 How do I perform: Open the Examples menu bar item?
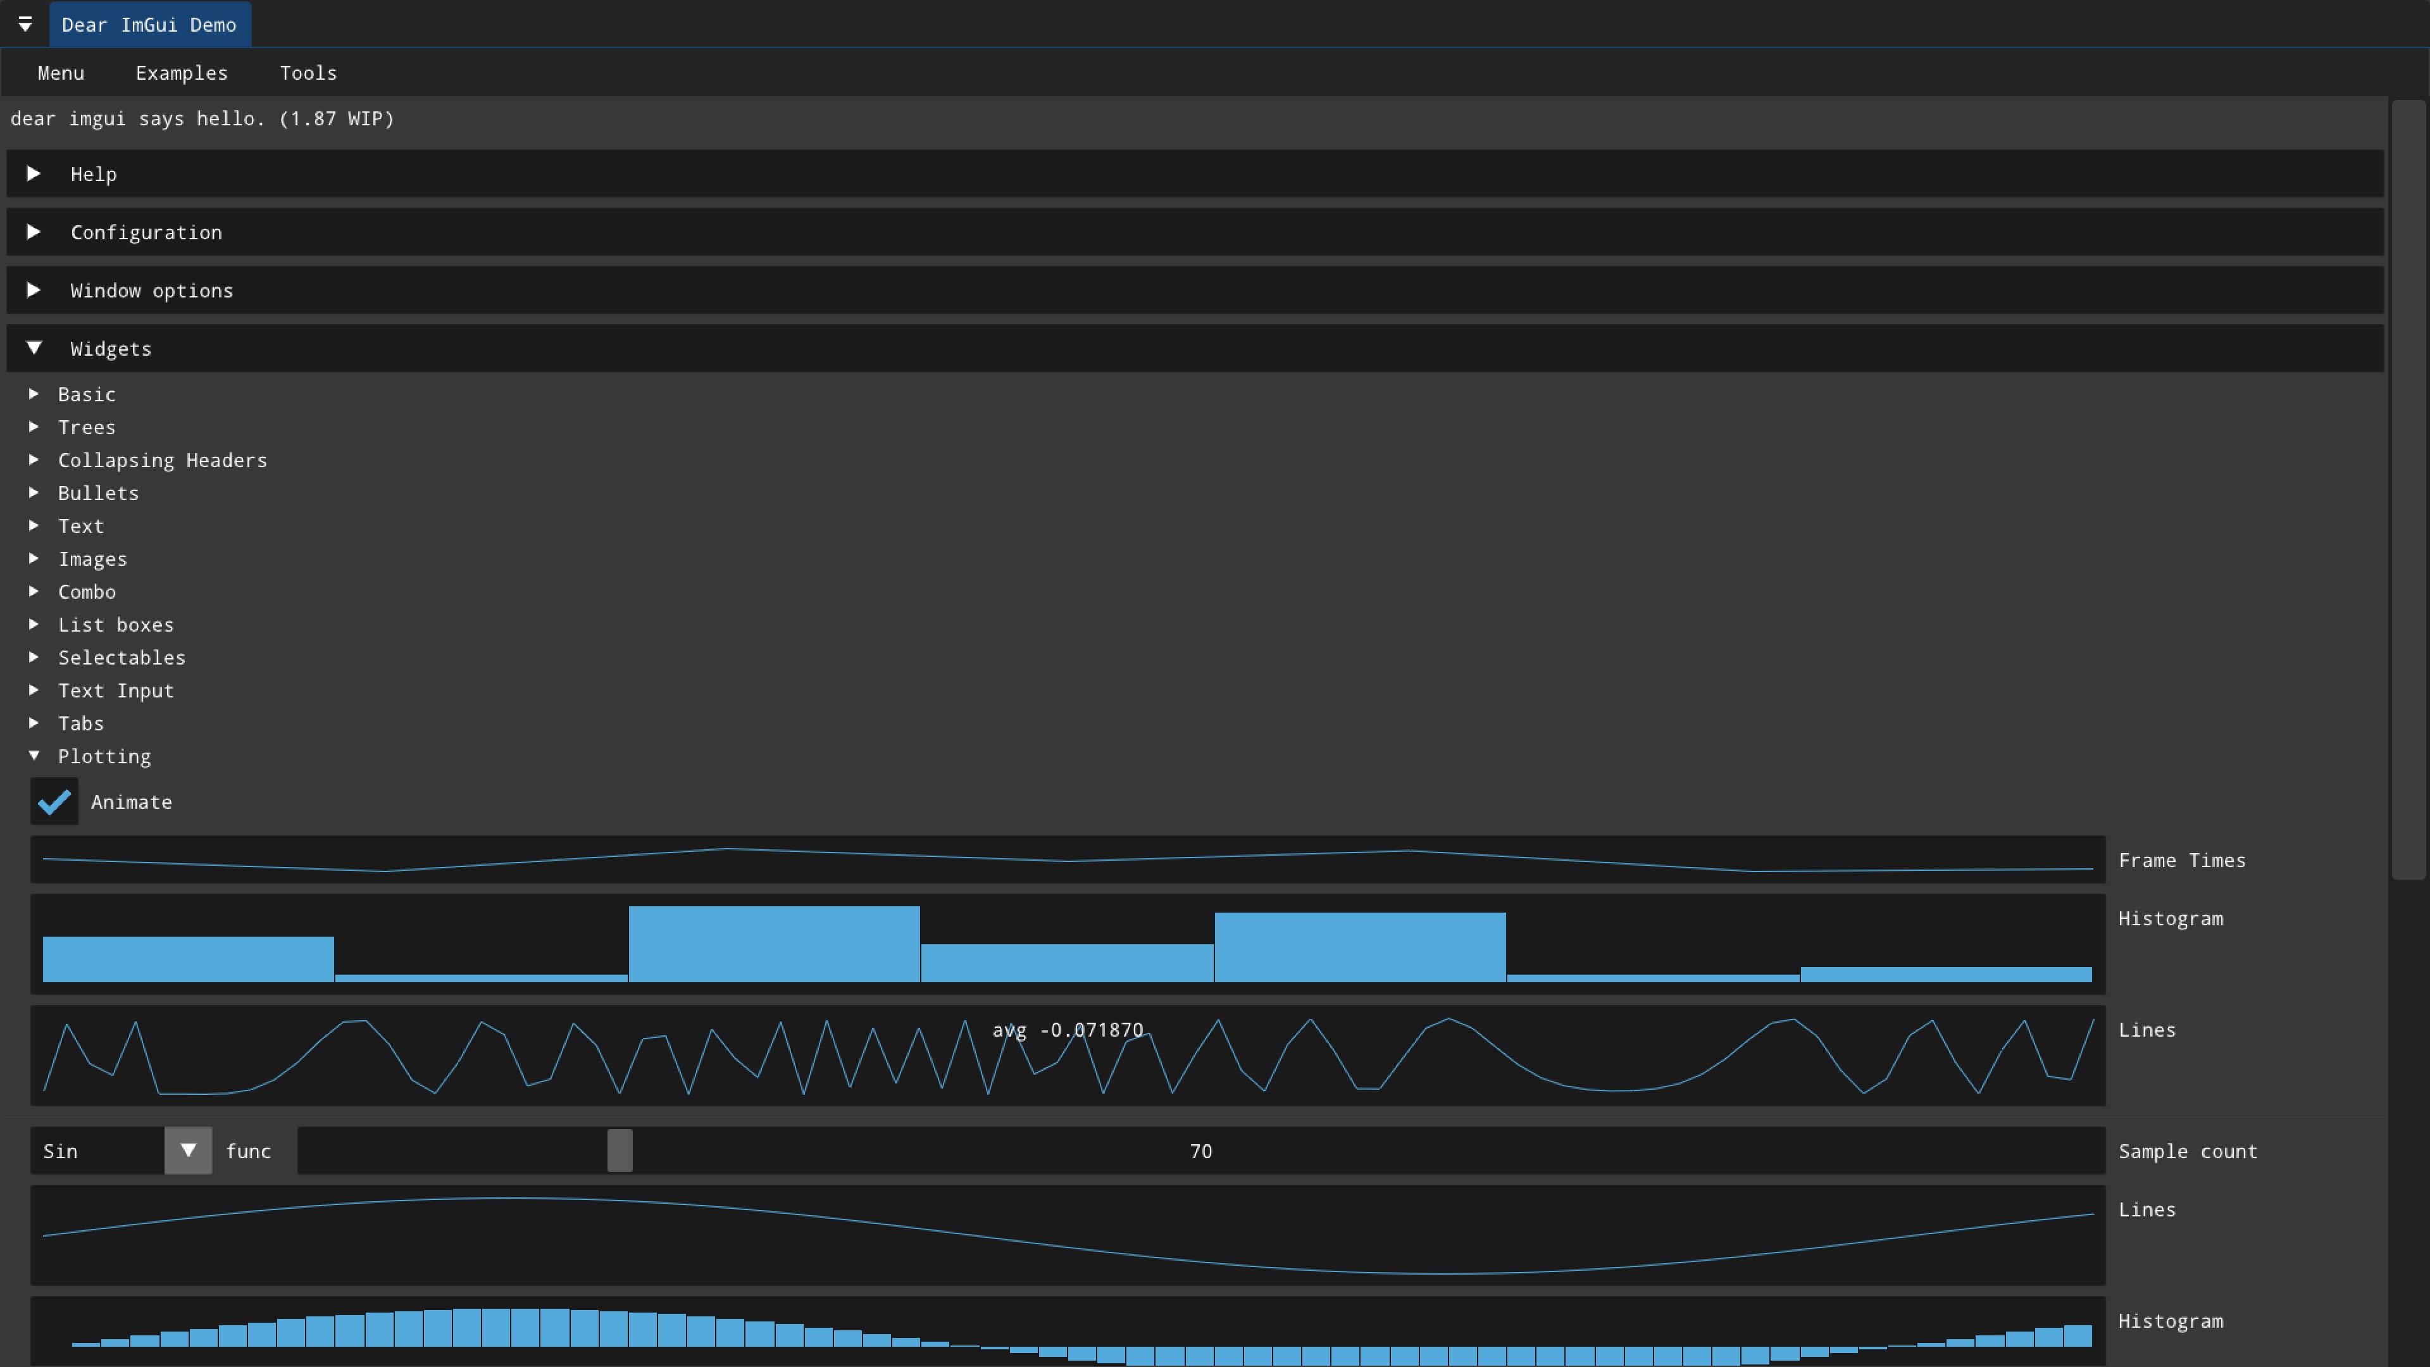click(182, 72)
